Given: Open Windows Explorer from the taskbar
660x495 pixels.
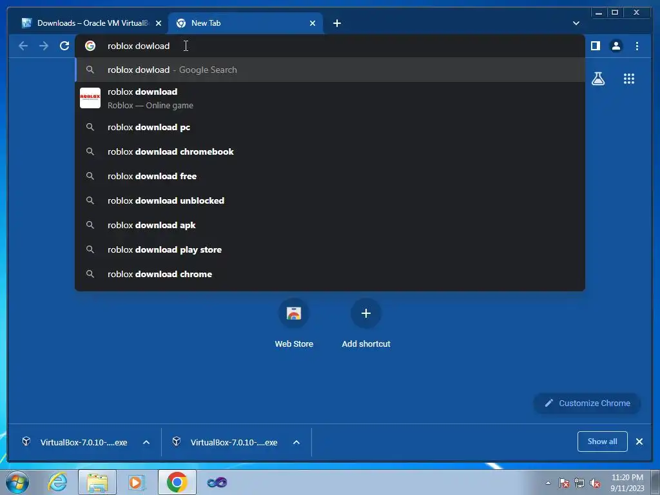Looking at the screenshot, I should click(x=97, y=482).
